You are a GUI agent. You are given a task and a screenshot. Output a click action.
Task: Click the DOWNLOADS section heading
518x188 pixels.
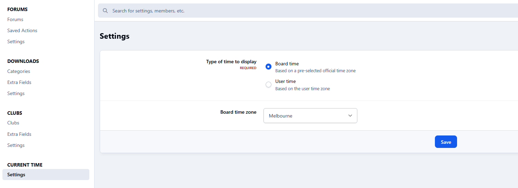(x=23, y=61)
